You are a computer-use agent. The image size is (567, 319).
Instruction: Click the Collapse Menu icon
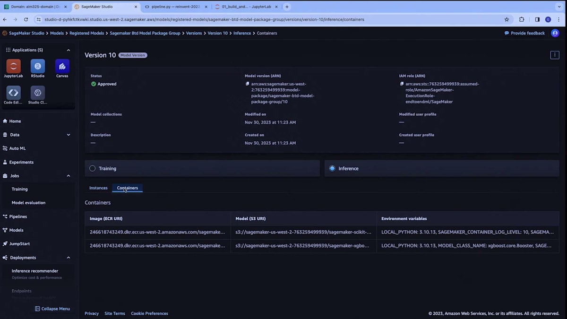[37, 309]
